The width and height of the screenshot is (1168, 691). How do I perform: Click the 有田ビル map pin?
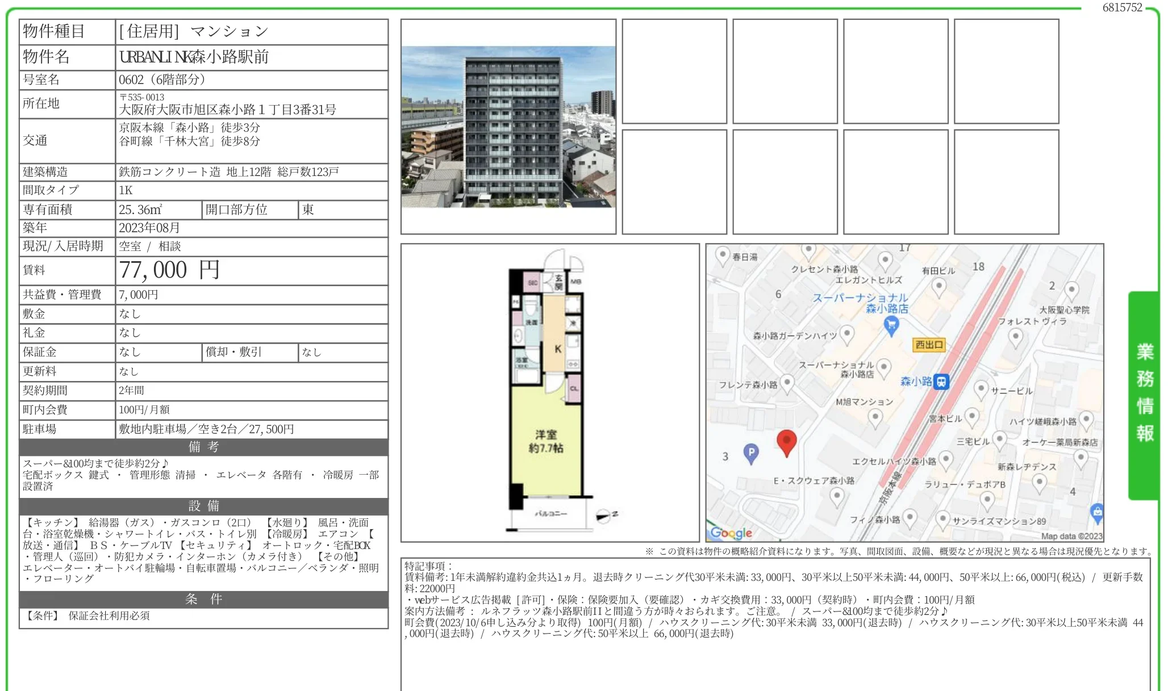(938, 286)
